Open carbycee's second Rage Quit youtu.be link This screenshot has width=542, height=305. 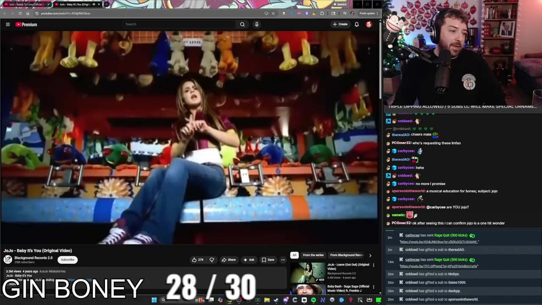click(x=439, y=266)
